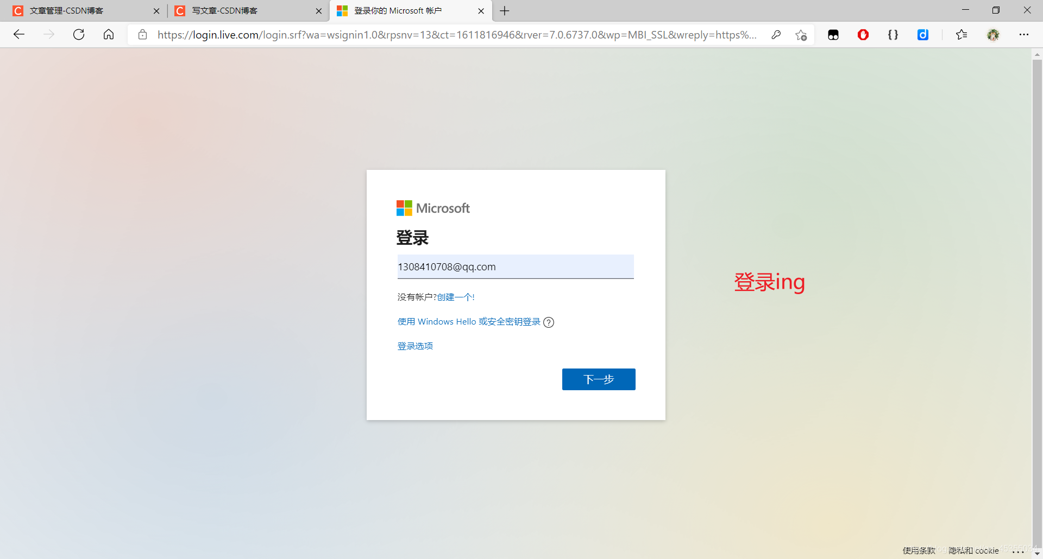The width and height of the screenshot is (1043, 559).
Task: Open the browser Settings and more menu
Action: pyautogui.click(x=1024, y=35)
